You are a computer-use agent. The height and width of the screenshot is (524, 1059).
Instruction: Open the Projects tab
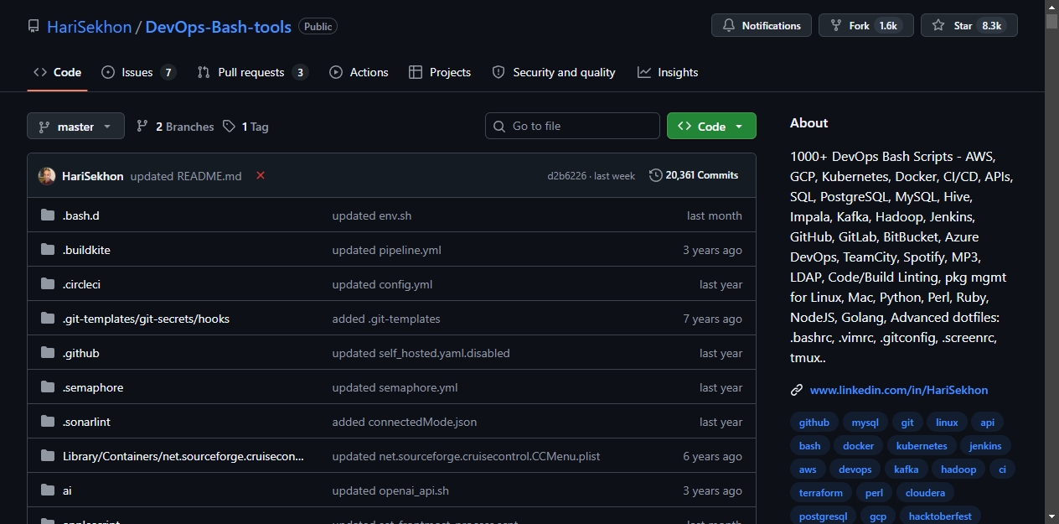[x=440, y=72]
